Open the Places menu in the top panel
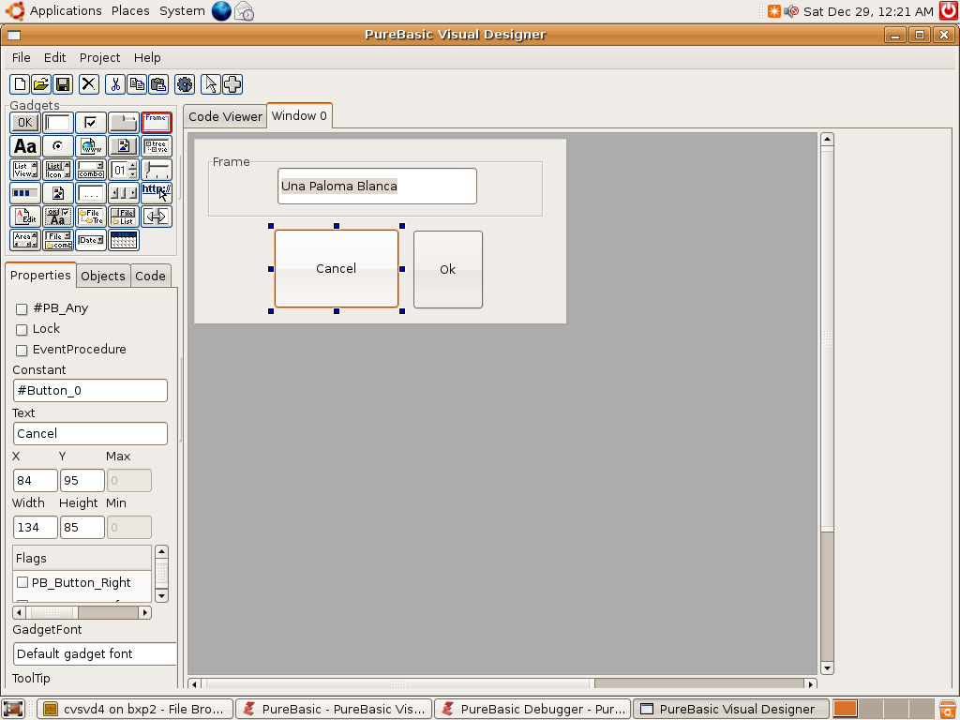Image resolution: width=960 pixels, height=720 pixels. (130, 11)
